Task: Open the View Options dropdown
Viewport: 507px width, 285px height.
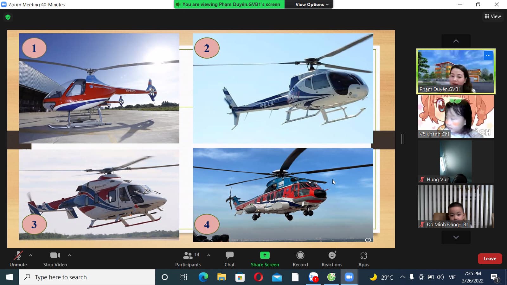Action: tap(312, 4)
